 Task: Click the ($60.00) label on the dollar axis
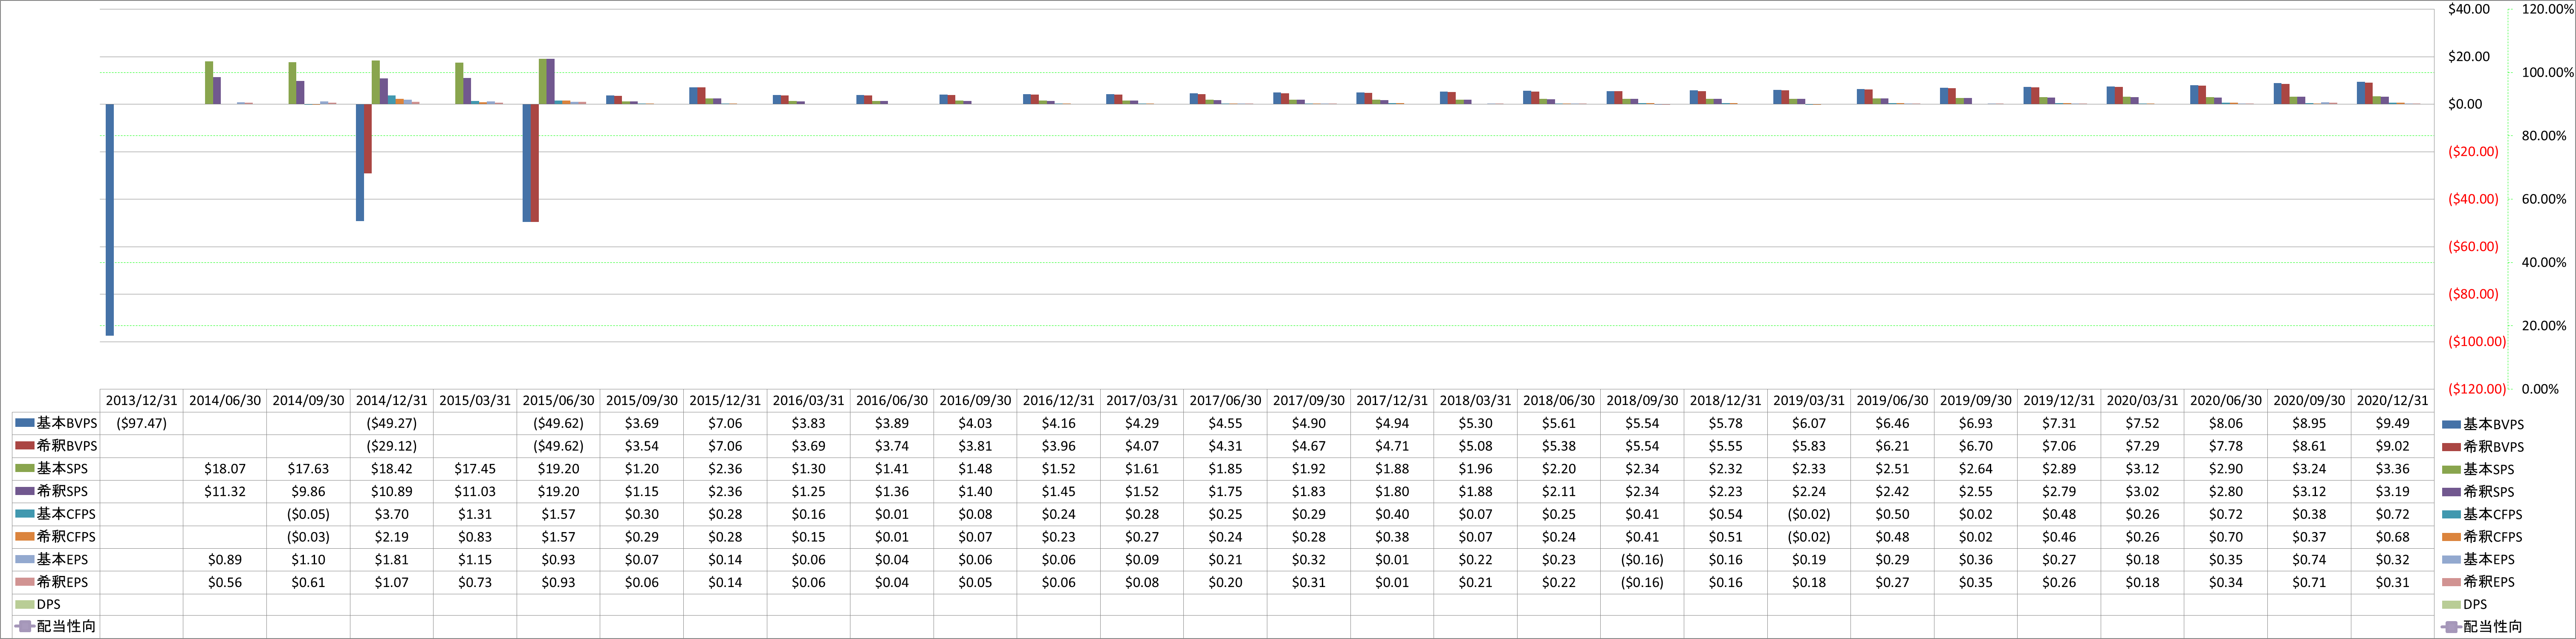(2473, 247)
